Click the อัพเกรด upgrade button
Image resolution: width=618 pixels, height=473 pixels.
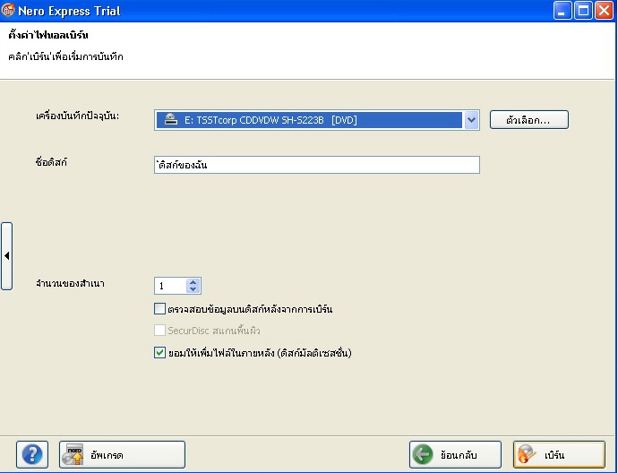(x=122, y=454)
